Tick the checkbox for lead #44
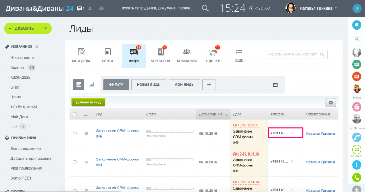365x192 pixels. click(75, 162)
